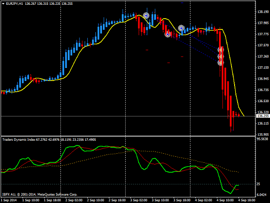The height and width of the screenshot is (203, 270).
Task: Click the 1 Sep 2014 time label
Action: pos(9,200)
